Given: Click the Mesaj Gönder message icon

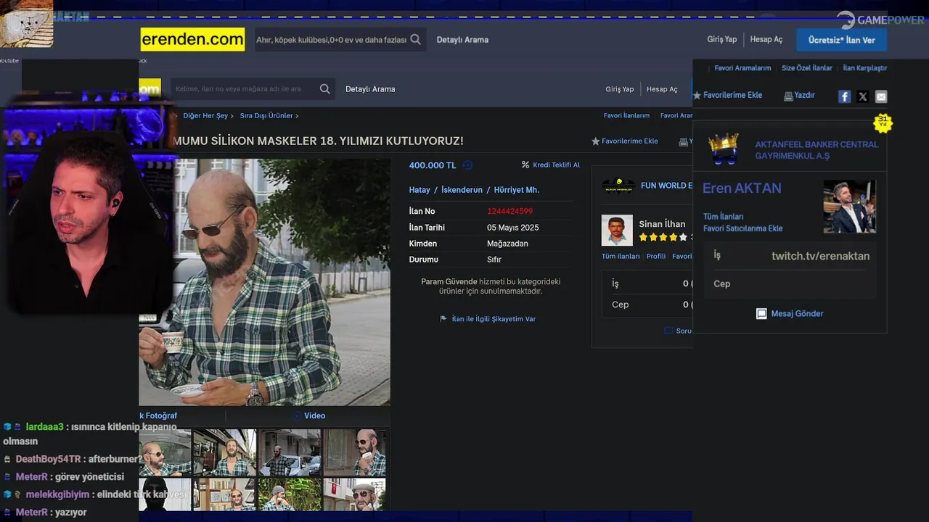Looking at the screenshot, I should [761, 314].
